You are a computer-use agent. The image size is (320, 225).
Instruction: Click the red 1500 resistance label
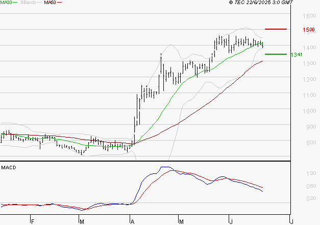309,30
